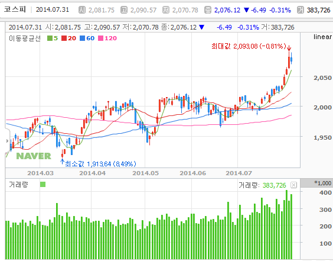
Task: Click the 고 (high price) icon
Action: (x=124, y=10)
